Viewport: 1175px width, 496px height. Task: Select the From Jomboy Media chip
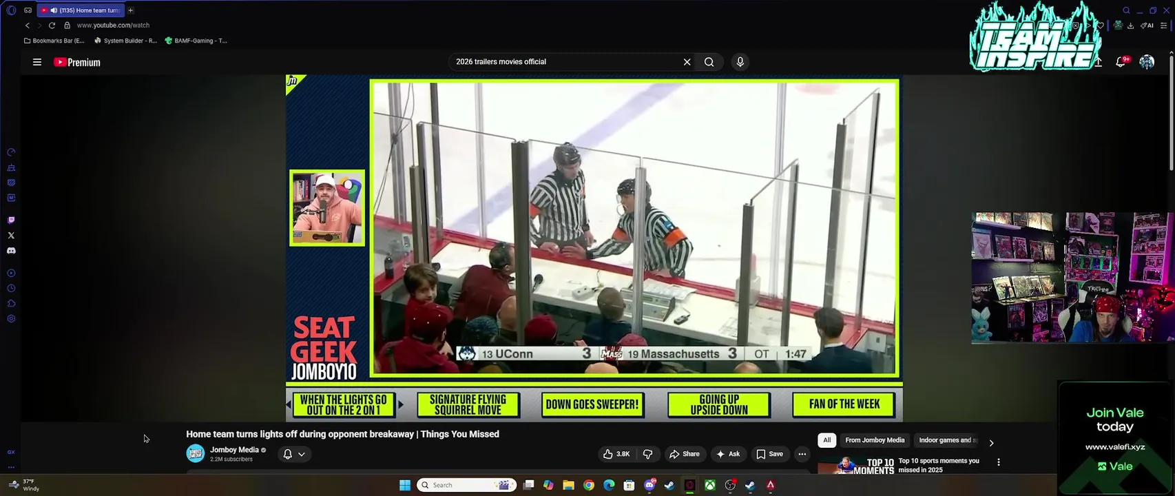point(875,440)
